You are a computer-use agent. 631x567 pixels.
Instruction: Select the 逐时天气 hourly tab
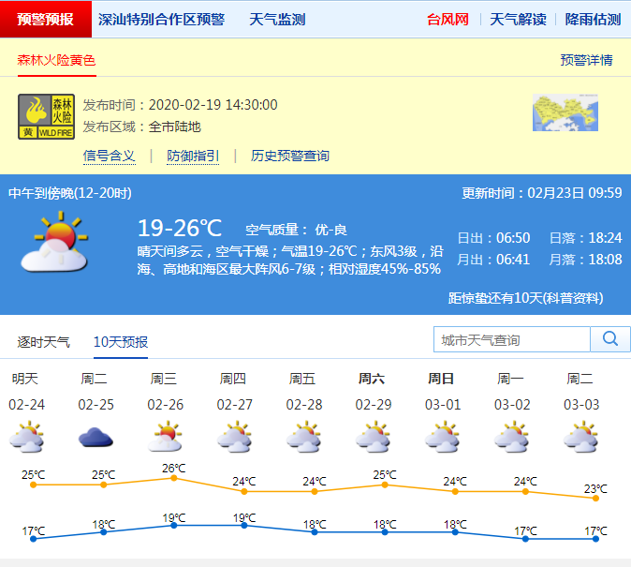pos(44,342)
